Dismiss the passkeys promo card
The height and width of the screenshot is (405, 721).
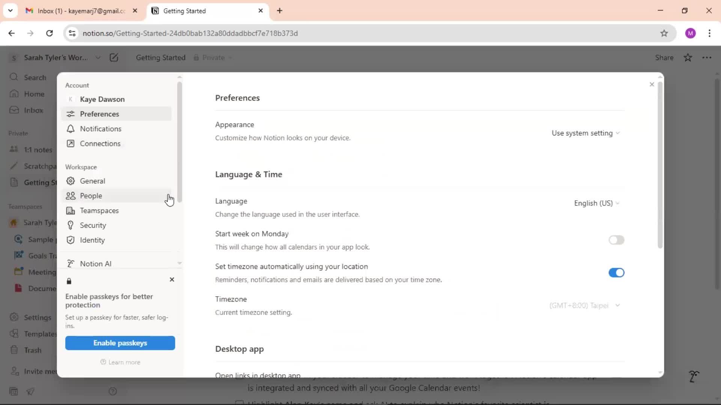pyautogui.click(x=172, y=279)
